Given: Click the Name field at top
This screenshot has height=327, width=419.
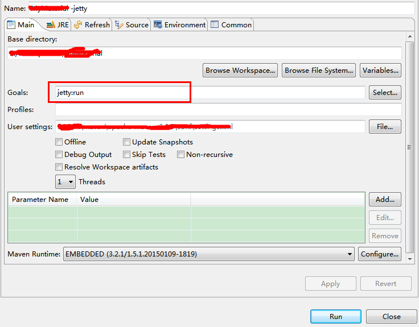Looking at the screenshot, I should [x=221, y=9].
